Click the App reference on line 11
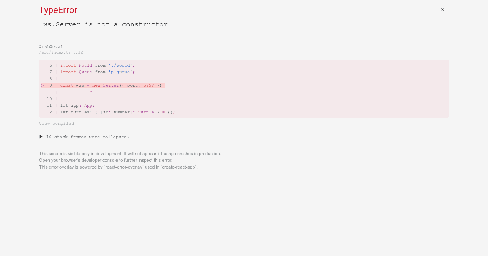488x256 pixels. point(88,105)
